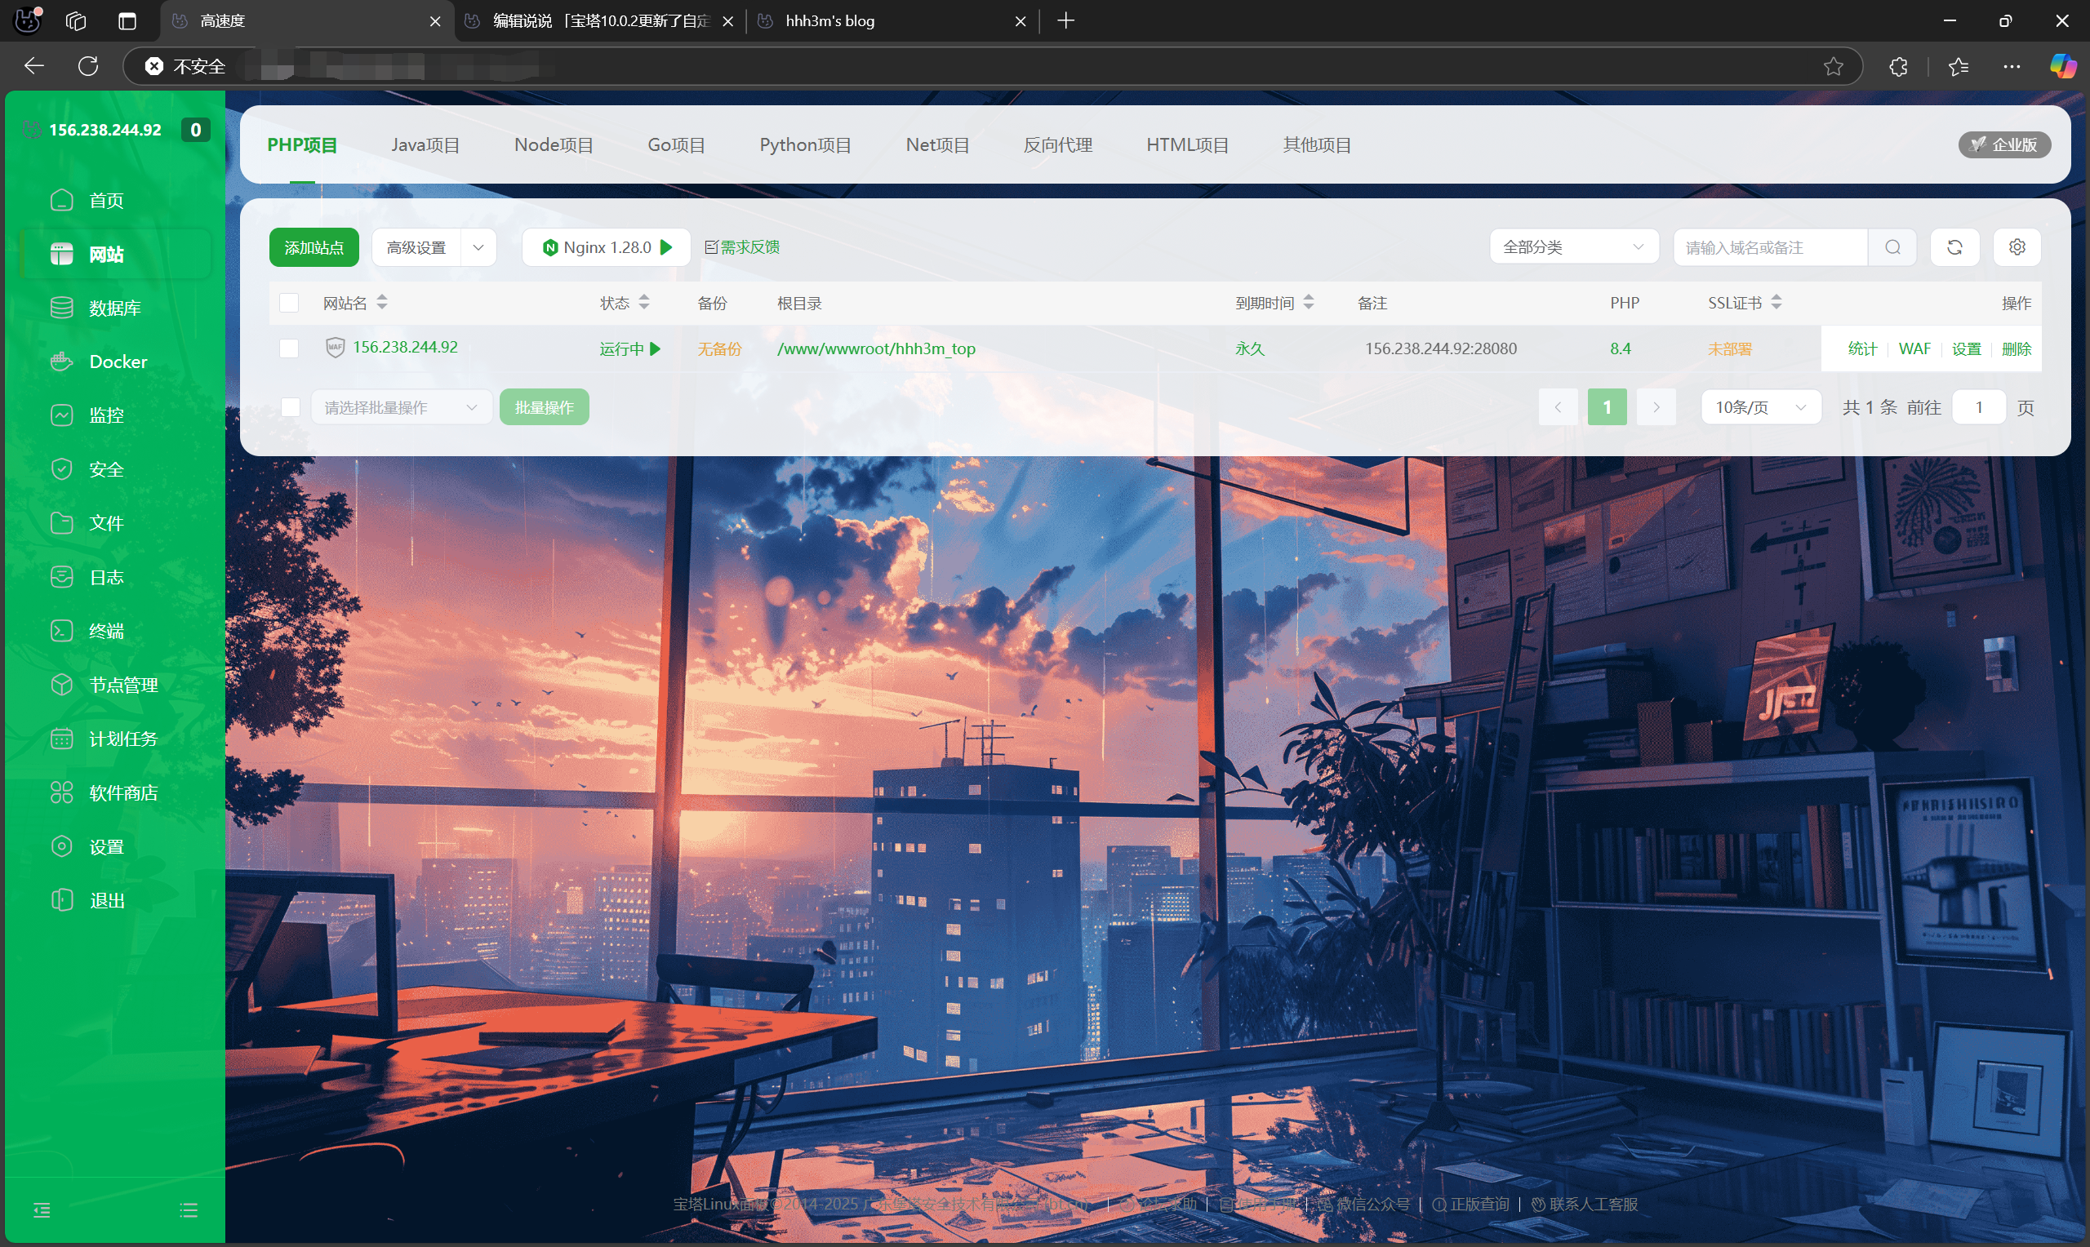The width and height of the screenshot is (2090, 1247).
Task: Open the 10条/页 page size dropdown
Action: point(1759,407)
